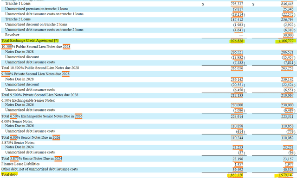Select the value (614)
Screen dimensions: 297x178
click(x=240, y=132)
